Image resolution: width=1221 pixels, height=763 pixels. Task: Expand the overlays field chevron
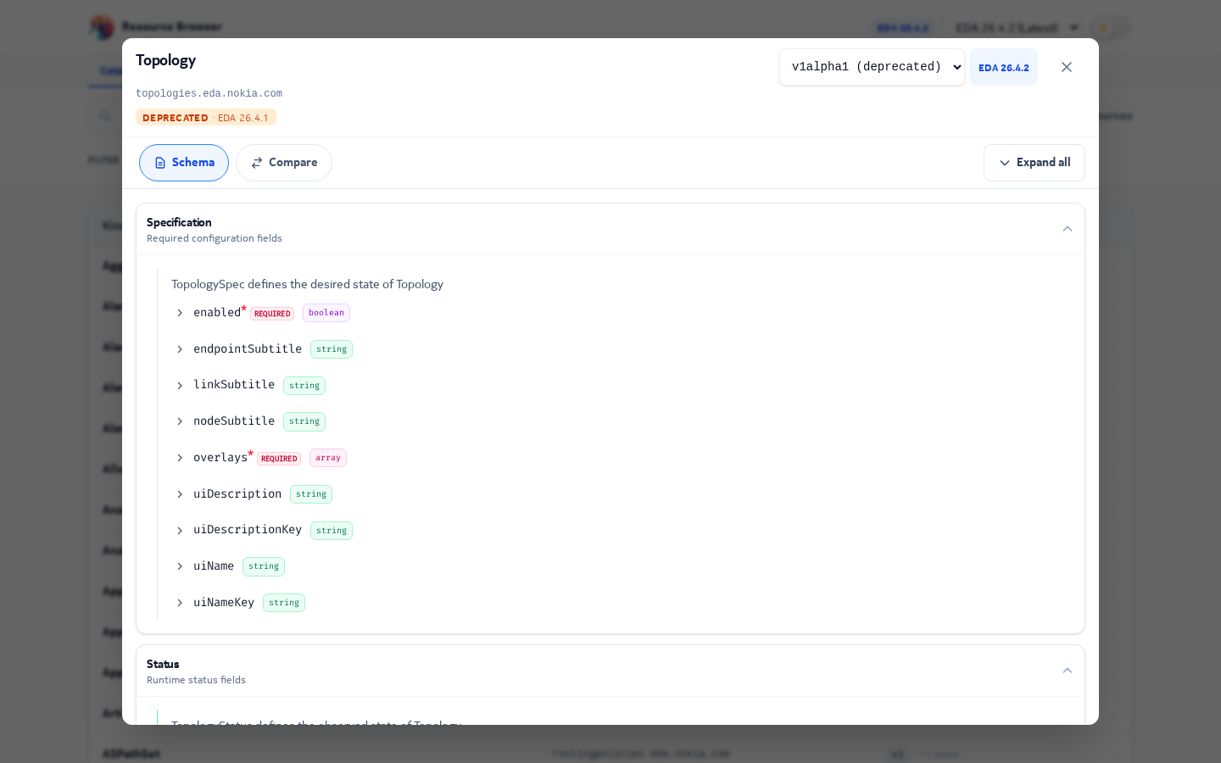click(x=180, y=458)
